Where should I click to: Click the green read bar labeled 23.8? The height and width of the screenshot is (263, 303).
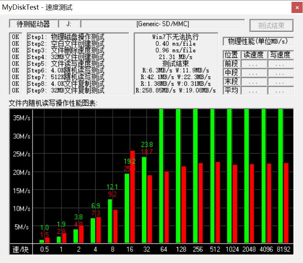tap(144, 200)
